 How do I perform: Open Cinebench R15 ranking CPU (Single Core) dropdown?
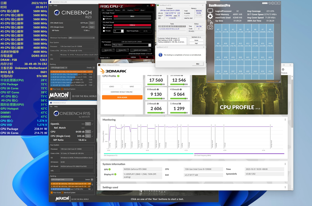pyautogui.click(x=62, y=180)
